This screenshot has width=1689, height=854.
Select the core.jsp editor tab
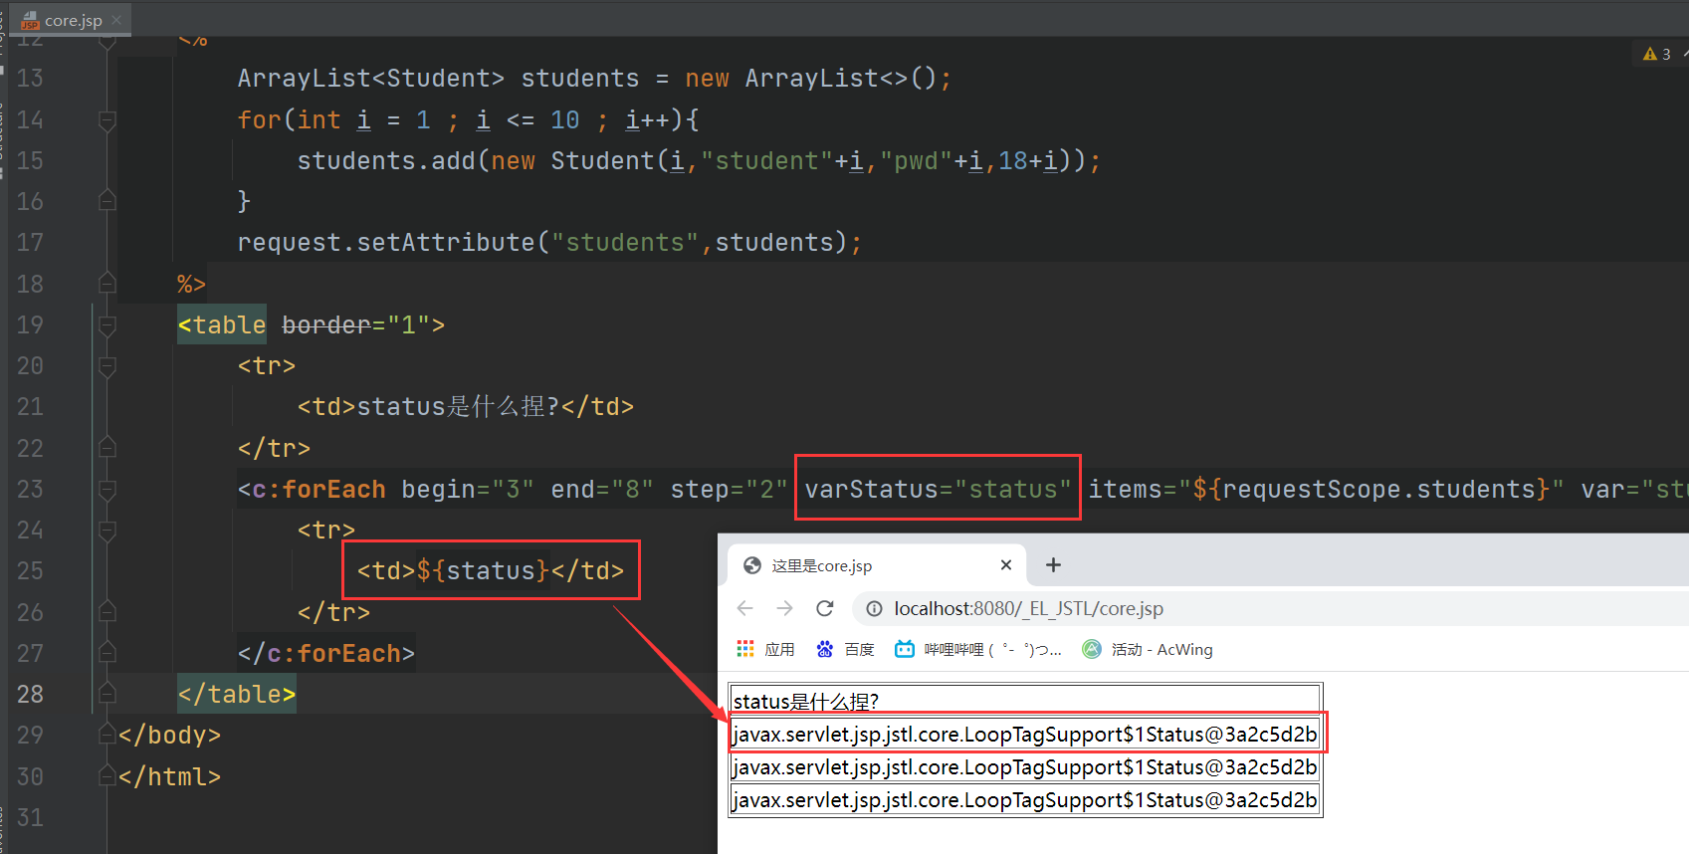72,20
